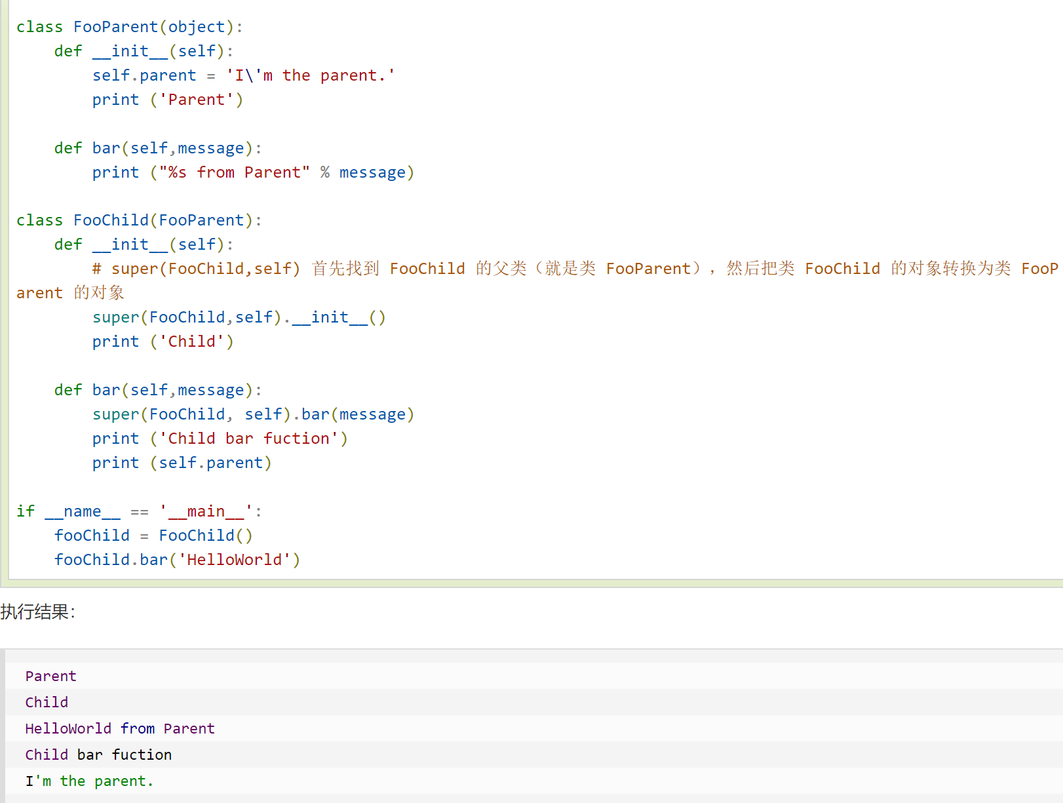
Task: Click the print "%s from Parent" line
Action: tap(253, 172)
